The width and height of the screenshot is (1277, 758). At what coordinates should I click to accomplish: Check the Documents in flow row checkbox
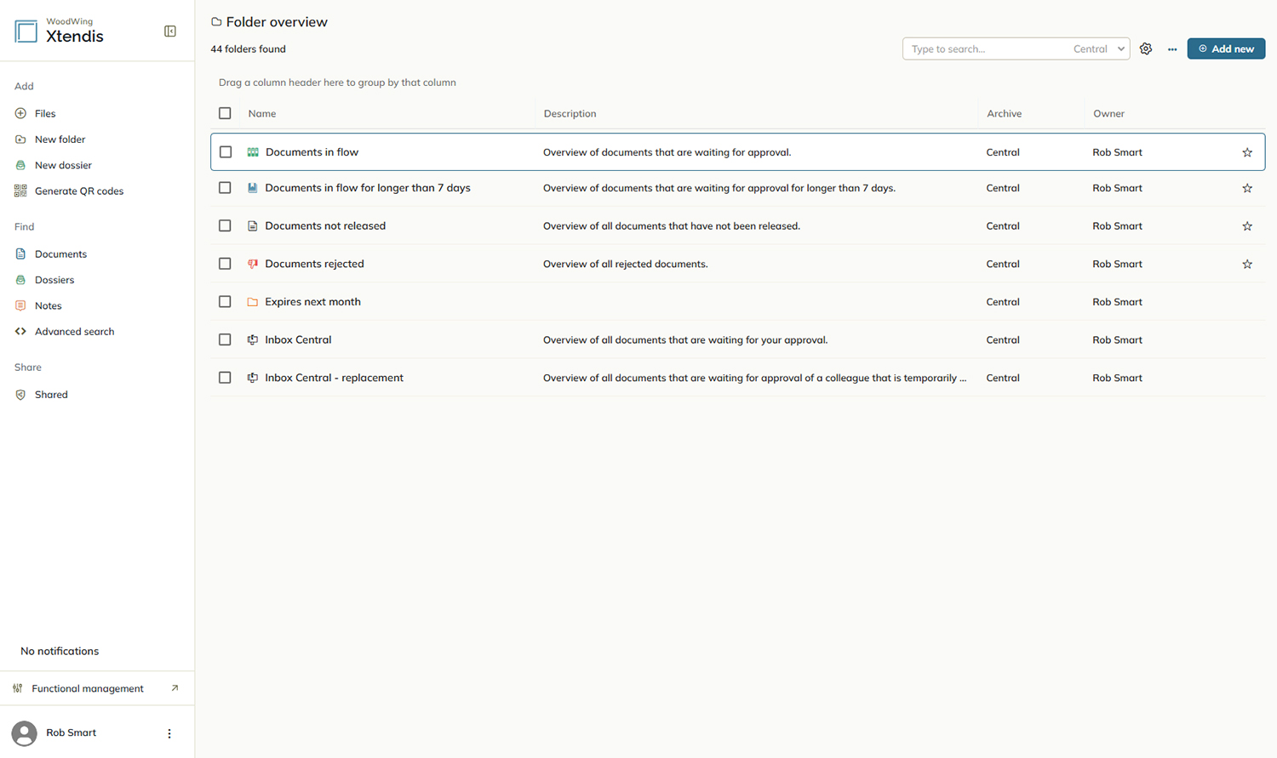226,152
